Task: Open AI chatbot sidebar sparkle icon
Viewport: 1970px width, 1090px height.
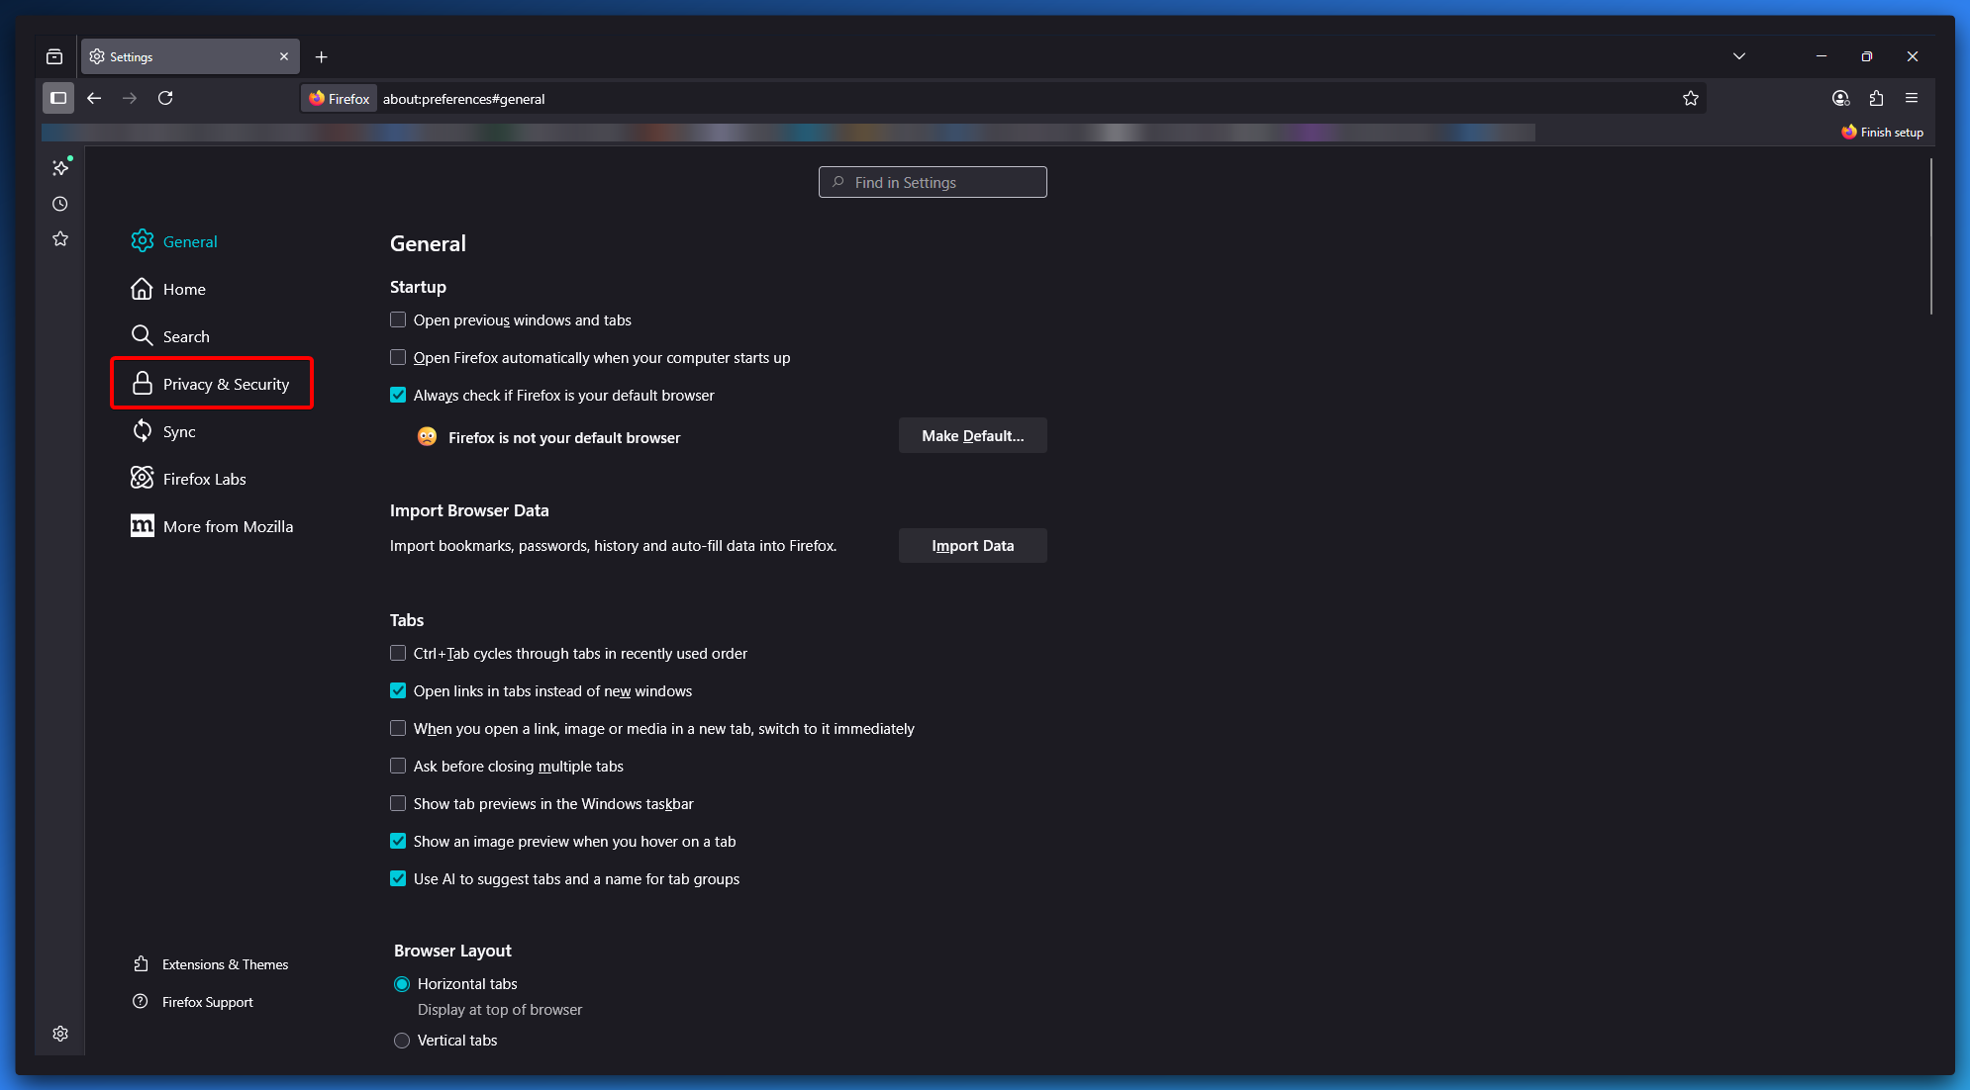Action: [60, 168]
